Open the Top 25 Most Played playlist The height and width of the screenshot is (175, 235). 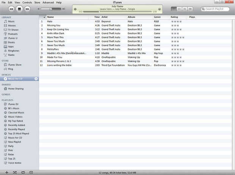[19, 133]
